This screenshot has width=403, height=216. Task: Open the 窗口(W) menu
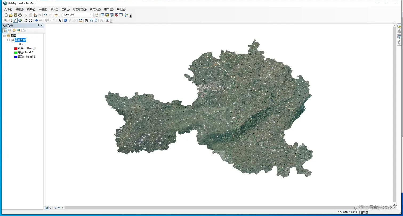109,9
